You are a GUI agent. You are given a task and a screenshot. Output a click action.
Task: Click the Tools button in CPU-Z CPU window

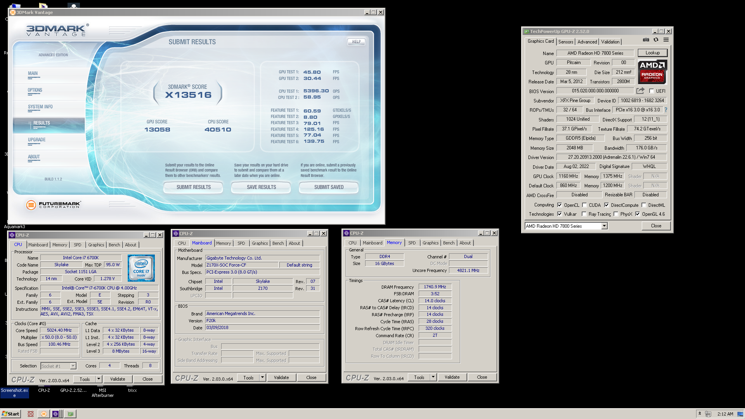(85, 379)
